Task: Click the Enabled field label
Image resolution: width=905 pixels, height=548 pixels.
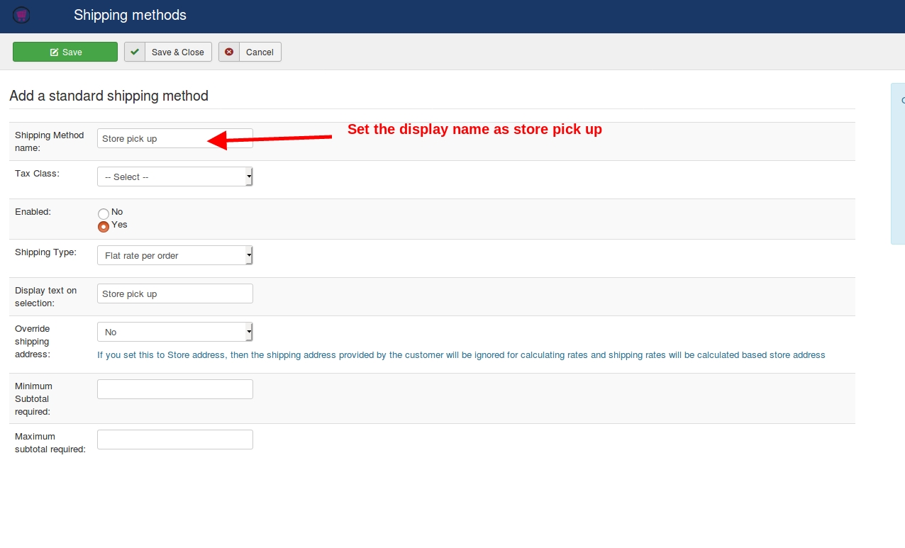Action: point(33,211)
